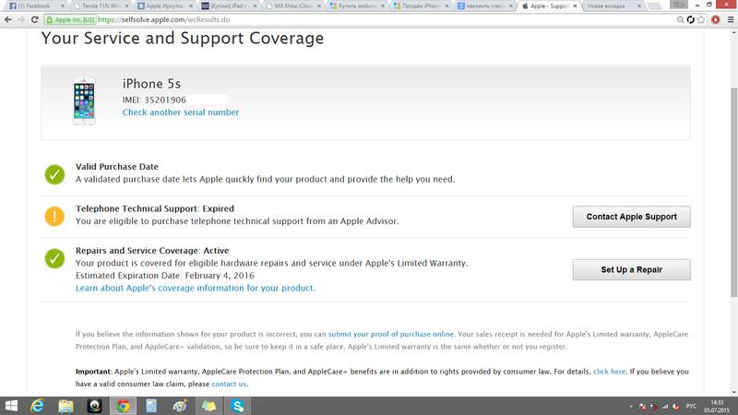The width and height of the screenshot is (738, 415).
Task: Click the Your Service and Support Coverage heading
Action: point(183,38)
